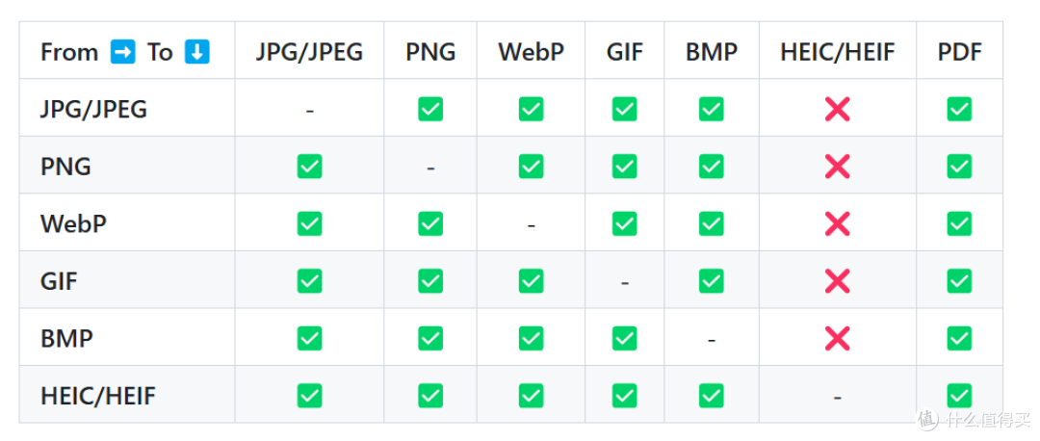Viewport: 1040px width, 441px height.
Task: Click the green check for JPG/JPEG to PNG
Action: [430, 109]
